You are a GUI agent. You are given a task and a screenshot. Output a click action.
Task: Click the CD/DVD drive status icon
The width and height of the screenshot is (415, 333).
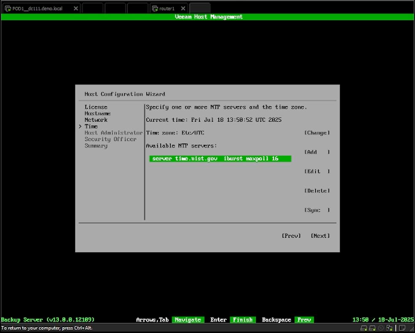[381, 328]
